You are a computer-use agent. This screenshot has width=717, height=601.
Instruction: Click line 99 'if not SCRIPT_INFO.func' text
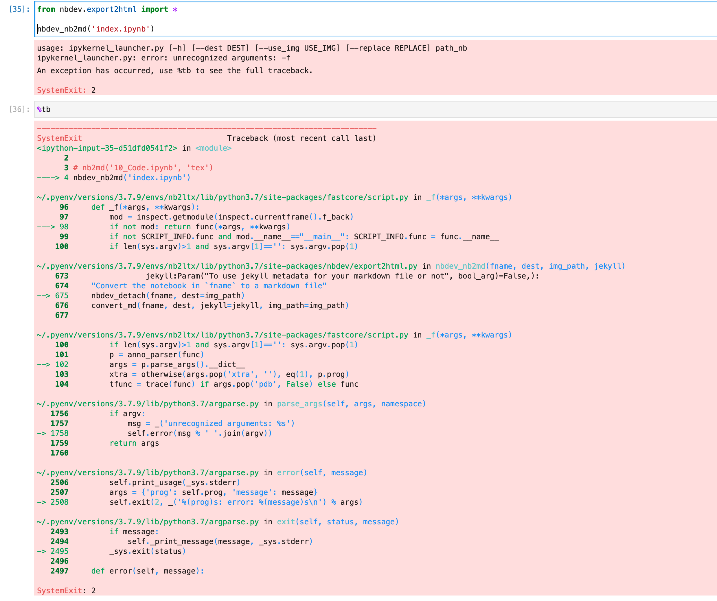pos(304,237)
